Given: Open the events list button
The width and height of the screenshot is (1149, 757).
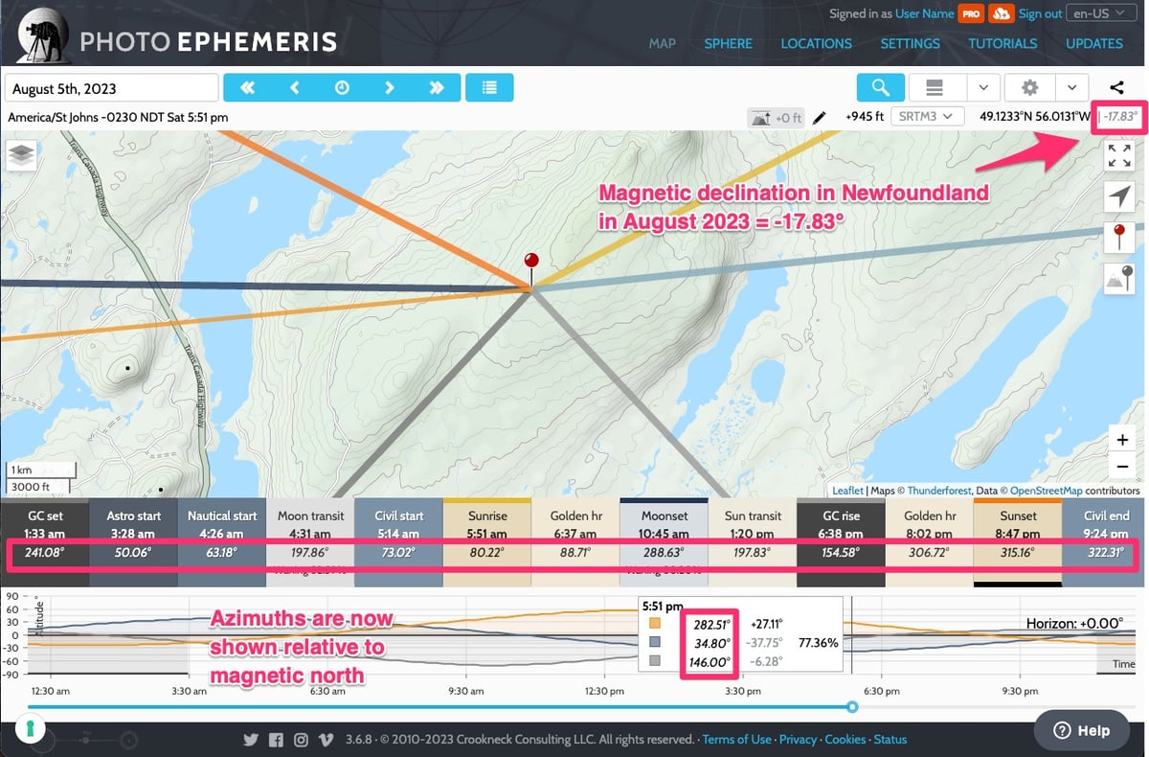Looking at the screenshot, I should pyautogui.click(x=489, y=87).
